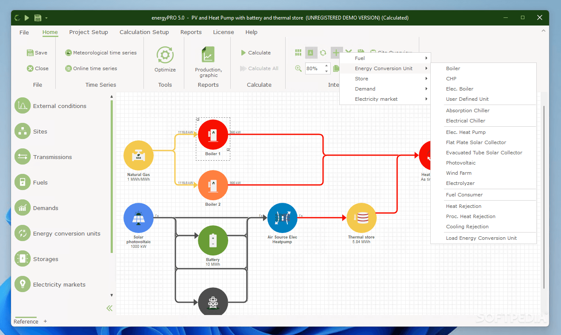Toggle the labels icon next to grid icon
561x335 pixels.
(311, 53)
